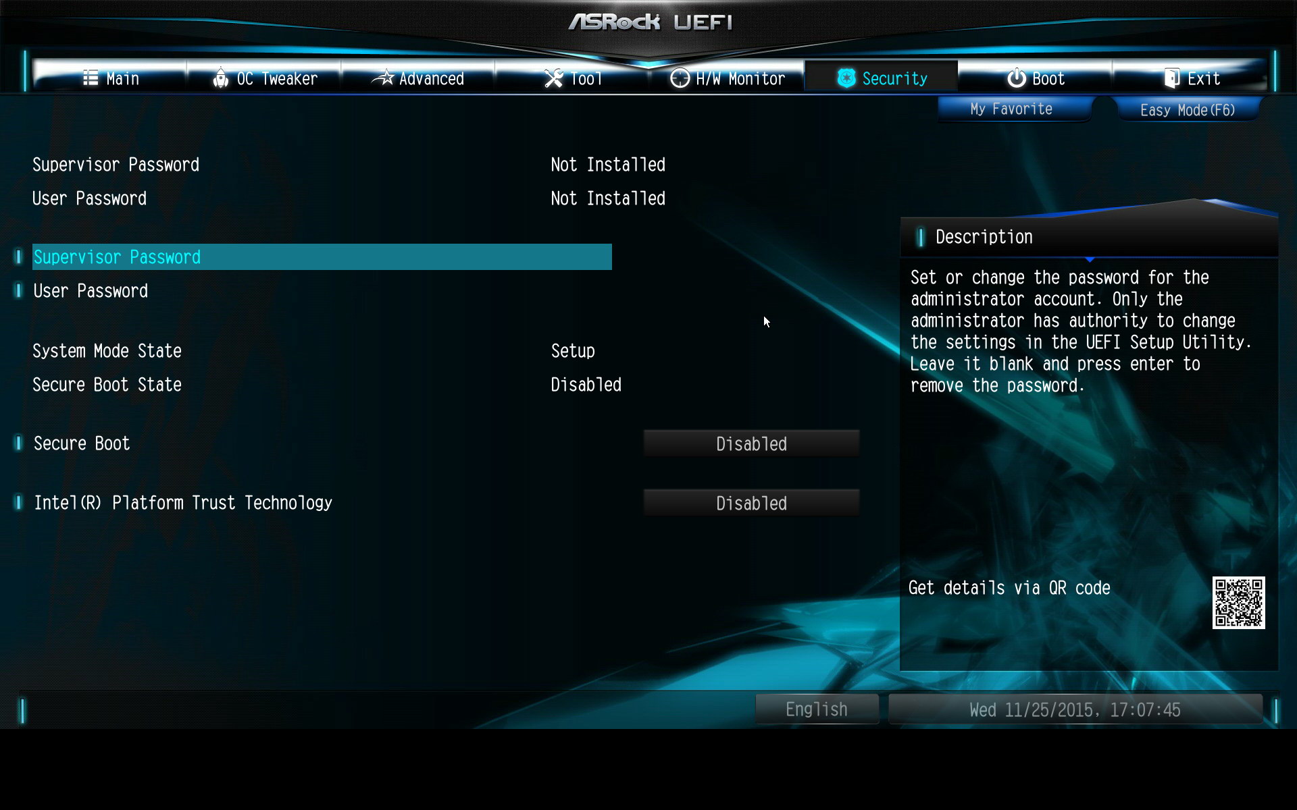Open My Favorite page
1297x810 pixels.
click(x=1011, y=109)
